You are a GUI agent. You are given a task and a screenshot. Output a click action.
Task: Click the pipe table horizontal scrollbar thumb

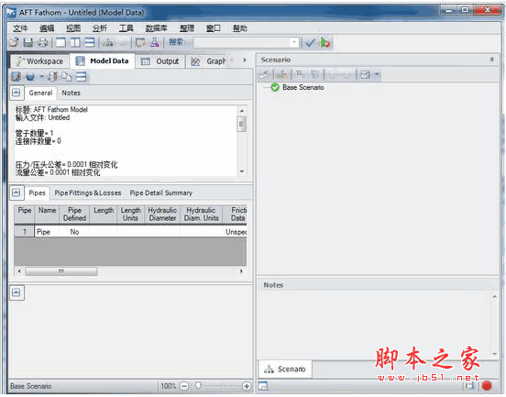point(61,271)
